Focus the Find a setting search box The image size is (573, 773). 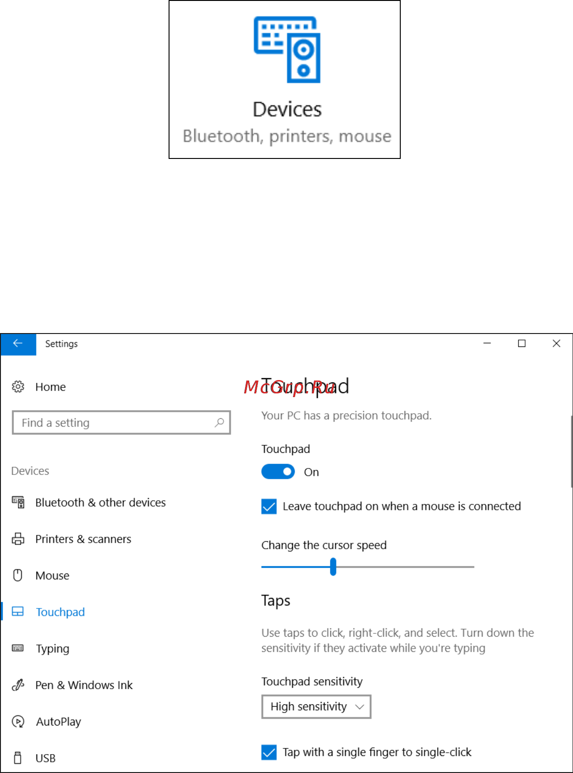point(121,422)
